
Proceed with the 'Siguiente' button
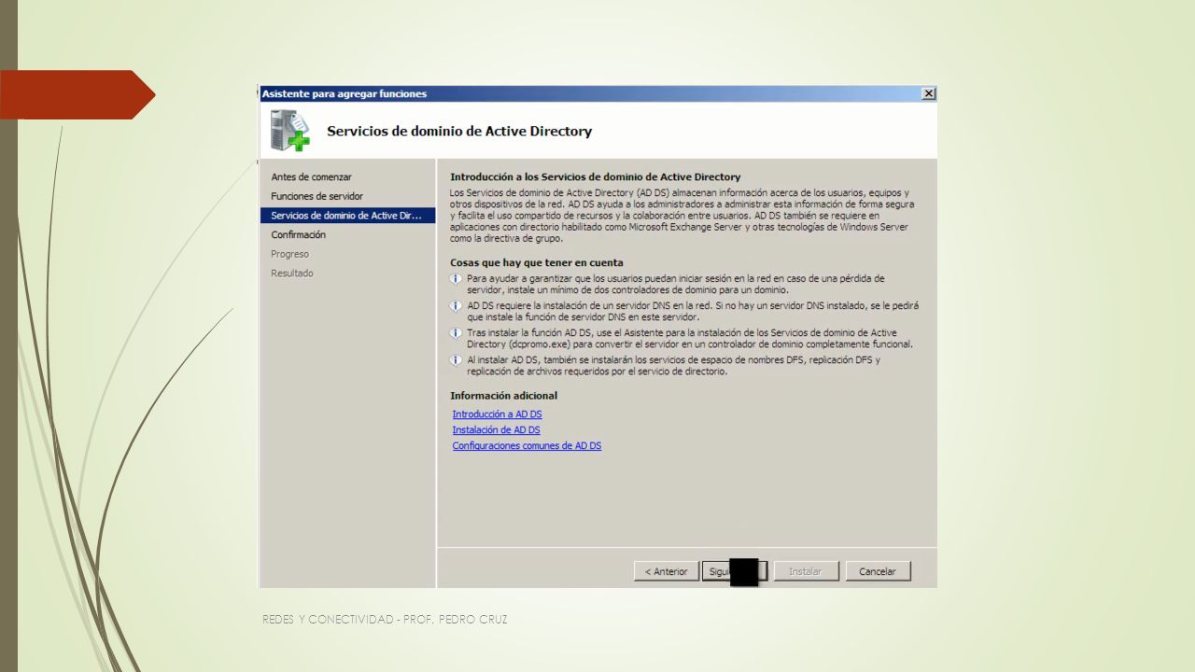pos(735,571)
